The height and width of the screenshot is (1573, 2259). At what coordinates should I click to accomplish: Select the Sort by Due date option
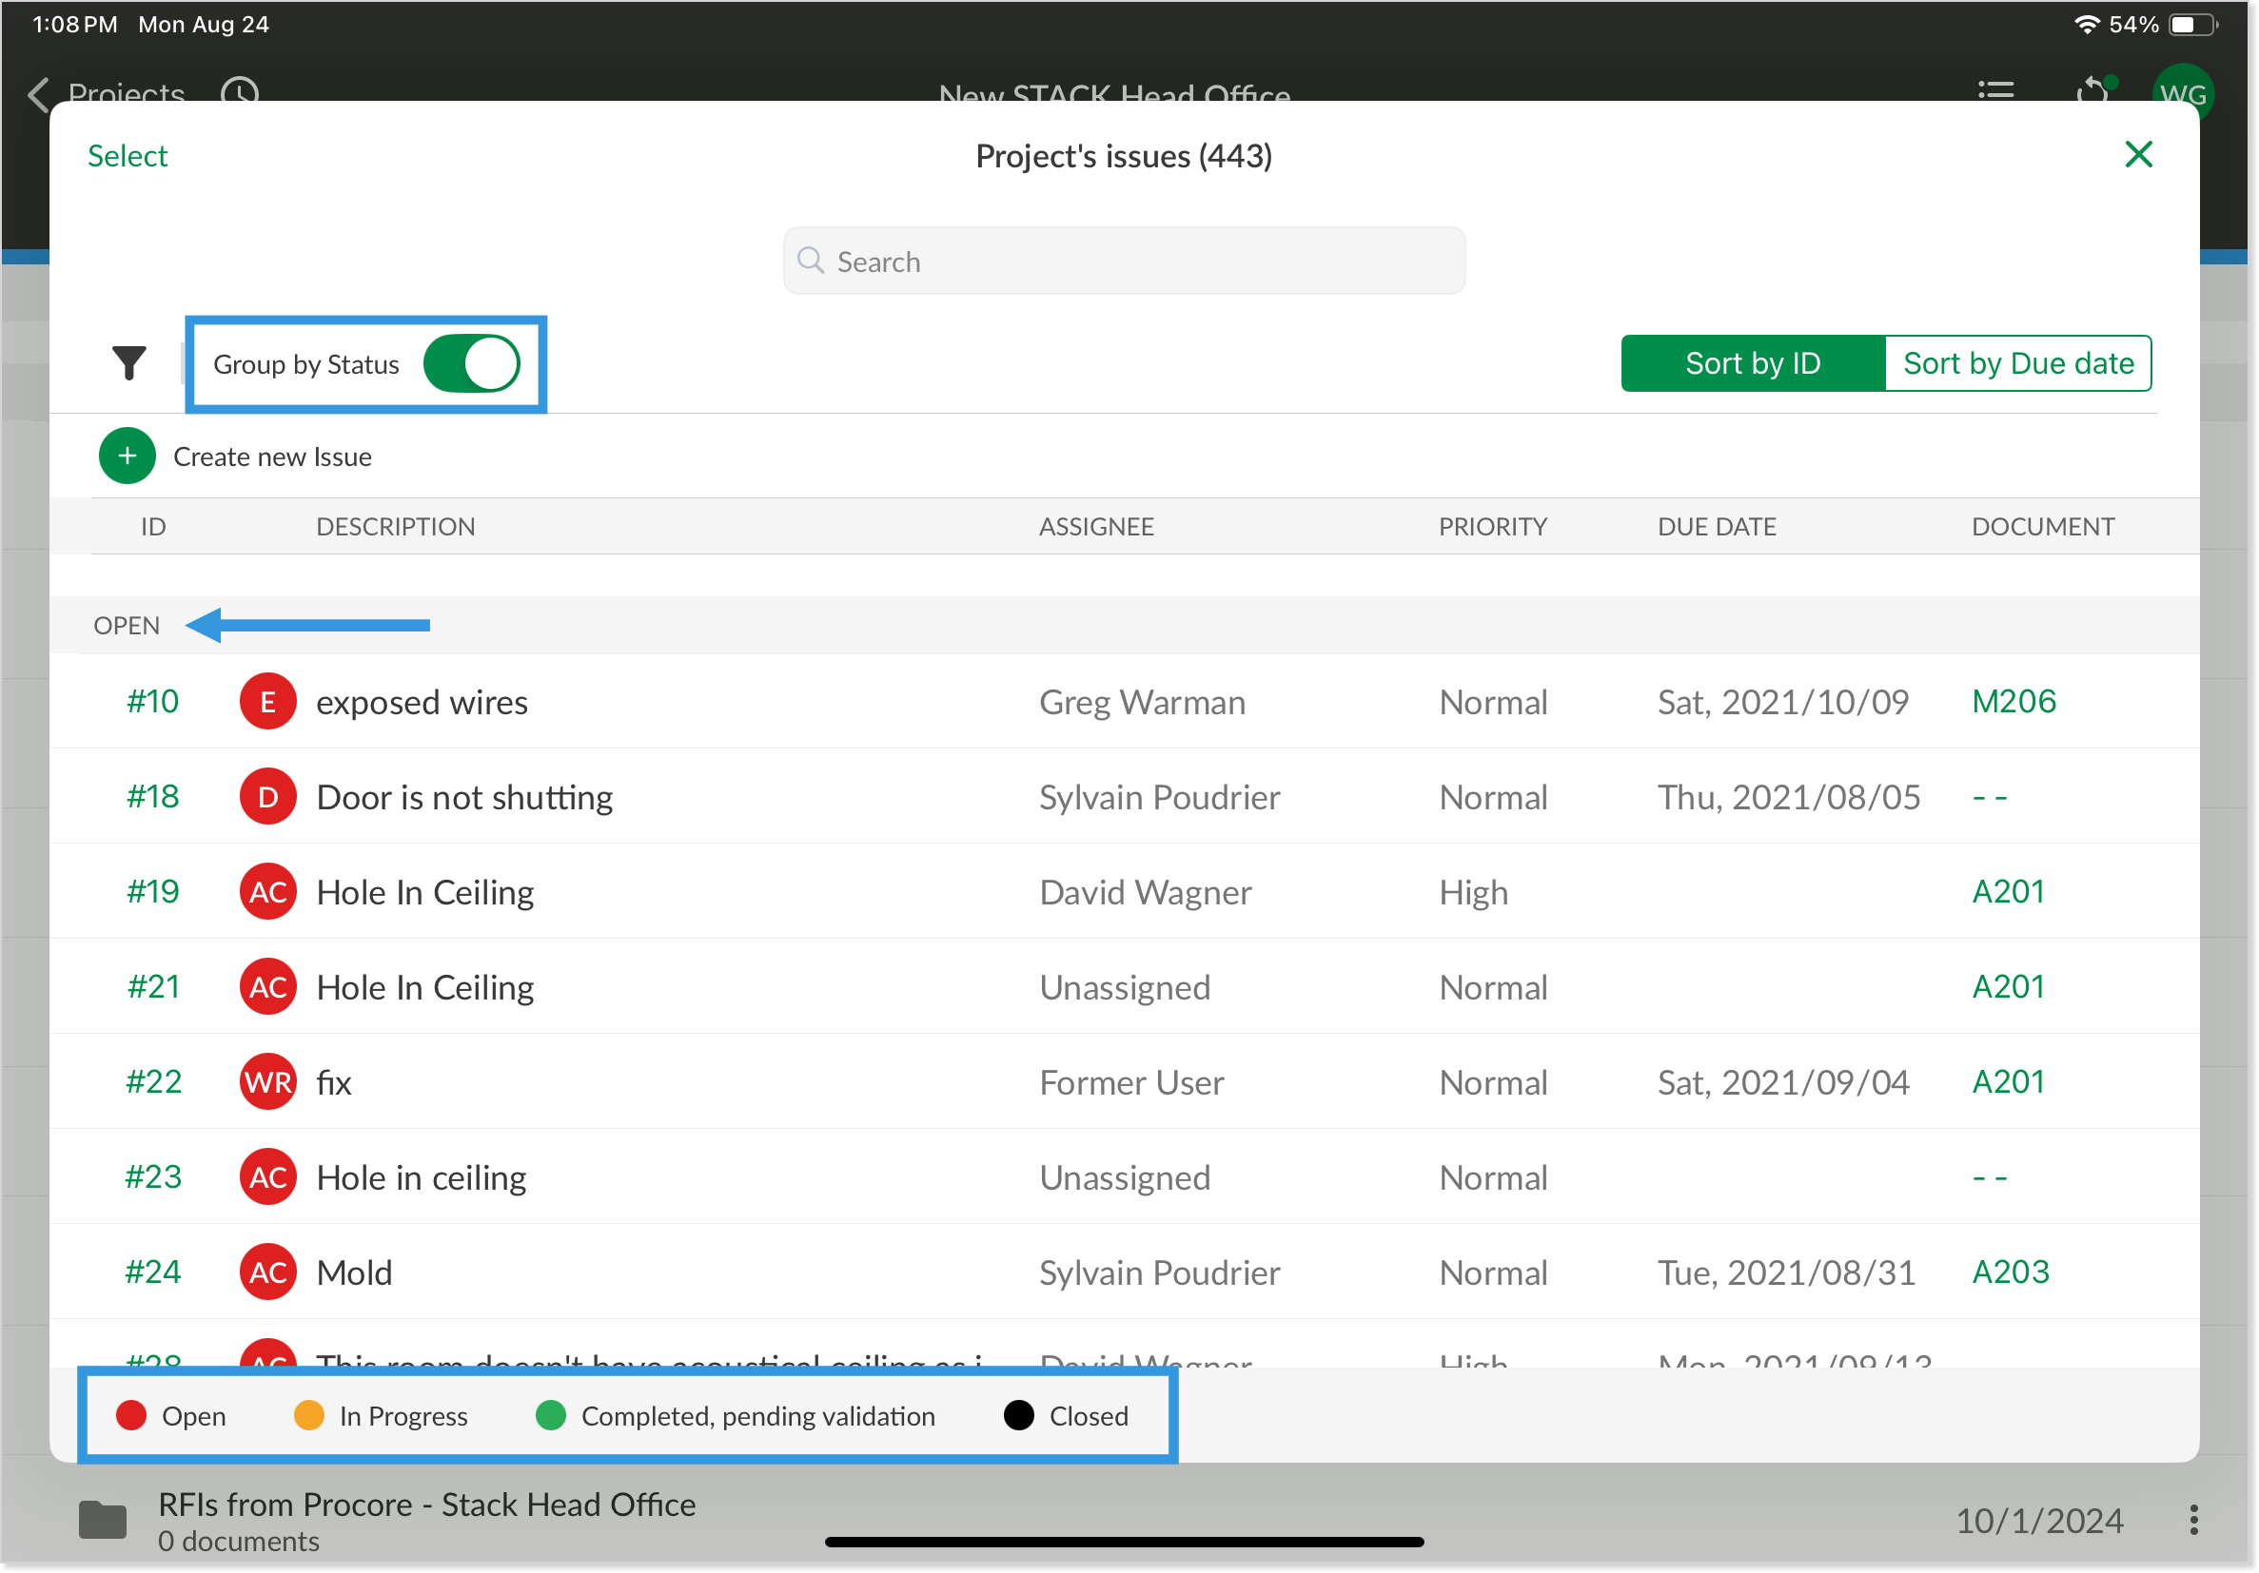(2018, 363)
